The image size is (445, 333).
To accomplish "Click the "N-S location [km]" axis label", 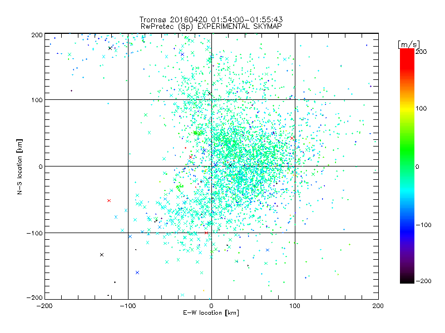I will [x=19, y=167].
